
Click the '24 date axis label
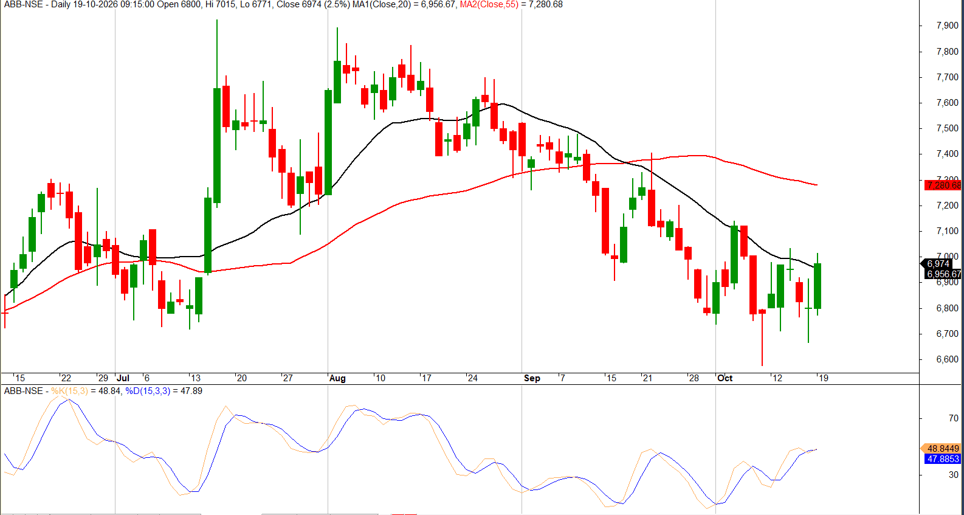pyautogui.click(x=472, y=378)
